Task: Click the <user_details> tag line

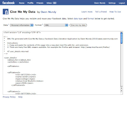Action: pyautogui.click(x=10, y=58)
